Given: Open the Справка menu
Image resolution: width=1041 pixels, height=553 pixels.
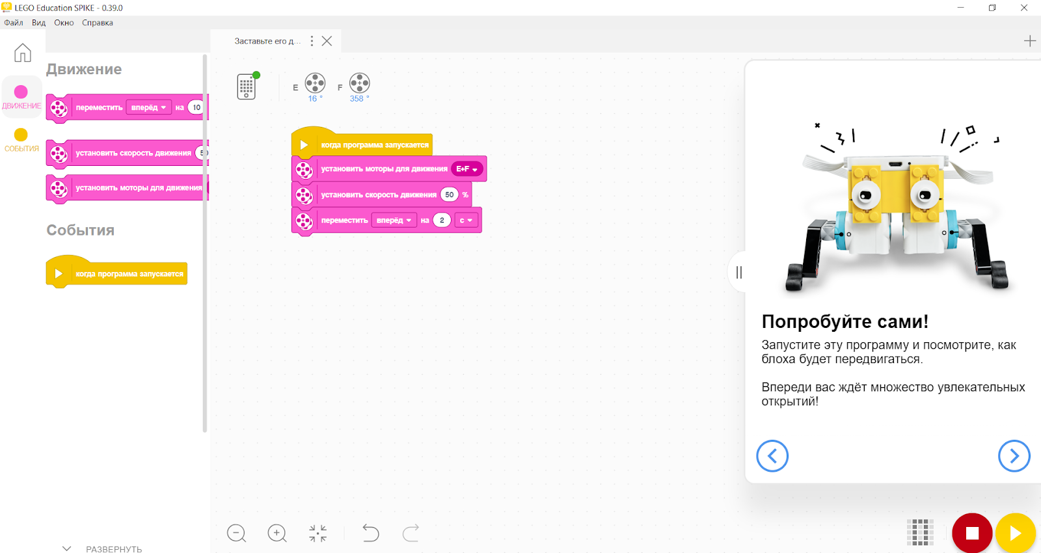Looking at the screenshot, I should click(x=98, y=23).
